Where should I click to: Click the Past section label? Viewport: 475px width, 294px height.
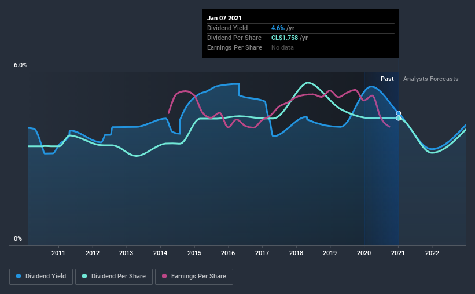coord(387,79)
